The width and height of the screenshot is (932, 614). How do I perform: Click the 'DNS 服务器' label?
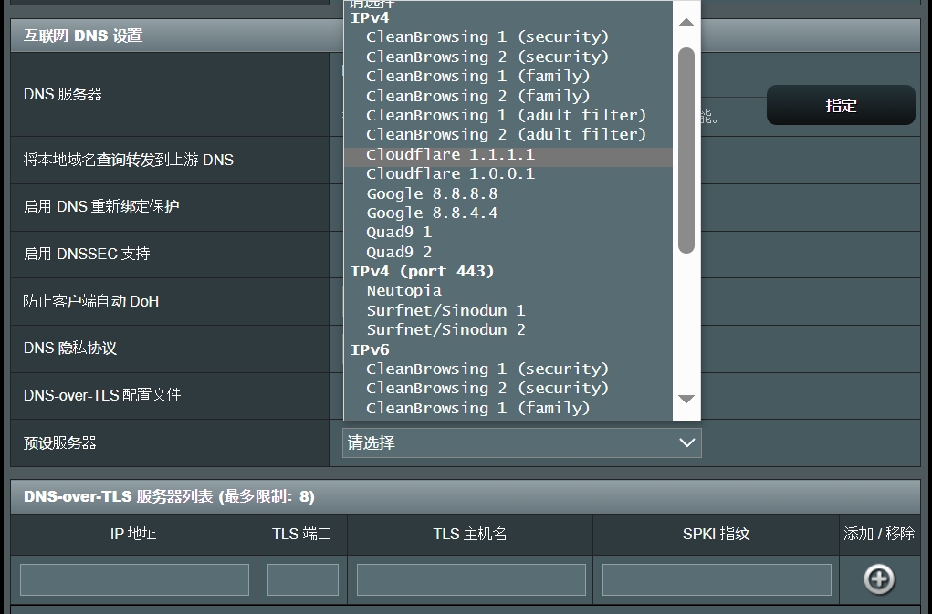click(63, 94)
